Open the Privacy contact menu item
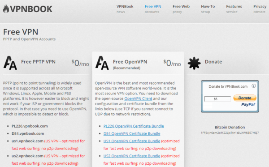The height and width of the screenshot is (167, 269). click(x=260, y=9)
